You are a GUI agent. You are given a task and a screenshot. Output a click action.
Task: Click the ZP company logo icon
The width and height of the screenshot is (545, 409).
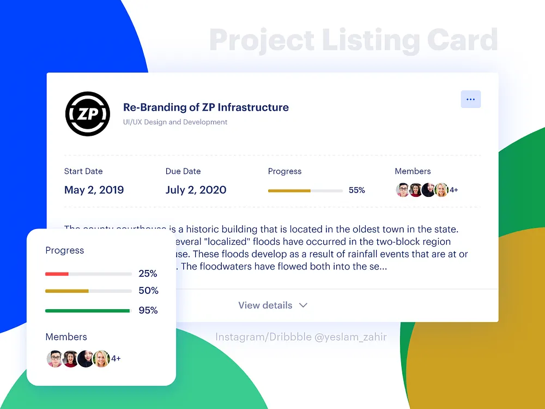click(x=87, y=113)
